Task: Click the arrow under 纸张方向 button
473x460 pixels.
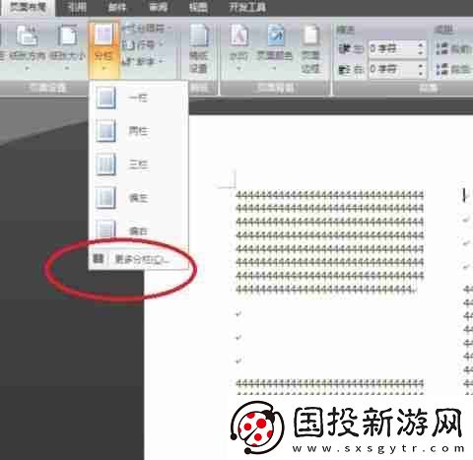Action: [x=27, y=69]
